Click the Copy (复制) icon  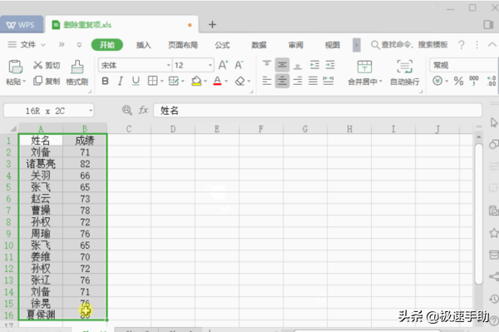[x=38, y=81]
